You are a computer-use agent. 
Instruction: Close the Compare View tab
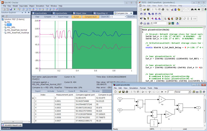click(x=131, y=13)
